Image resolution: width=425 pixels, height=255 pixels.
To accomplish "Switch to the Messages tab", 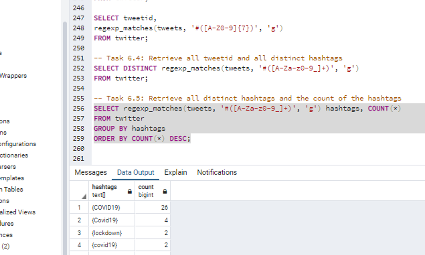I will [x=90, y=172].
